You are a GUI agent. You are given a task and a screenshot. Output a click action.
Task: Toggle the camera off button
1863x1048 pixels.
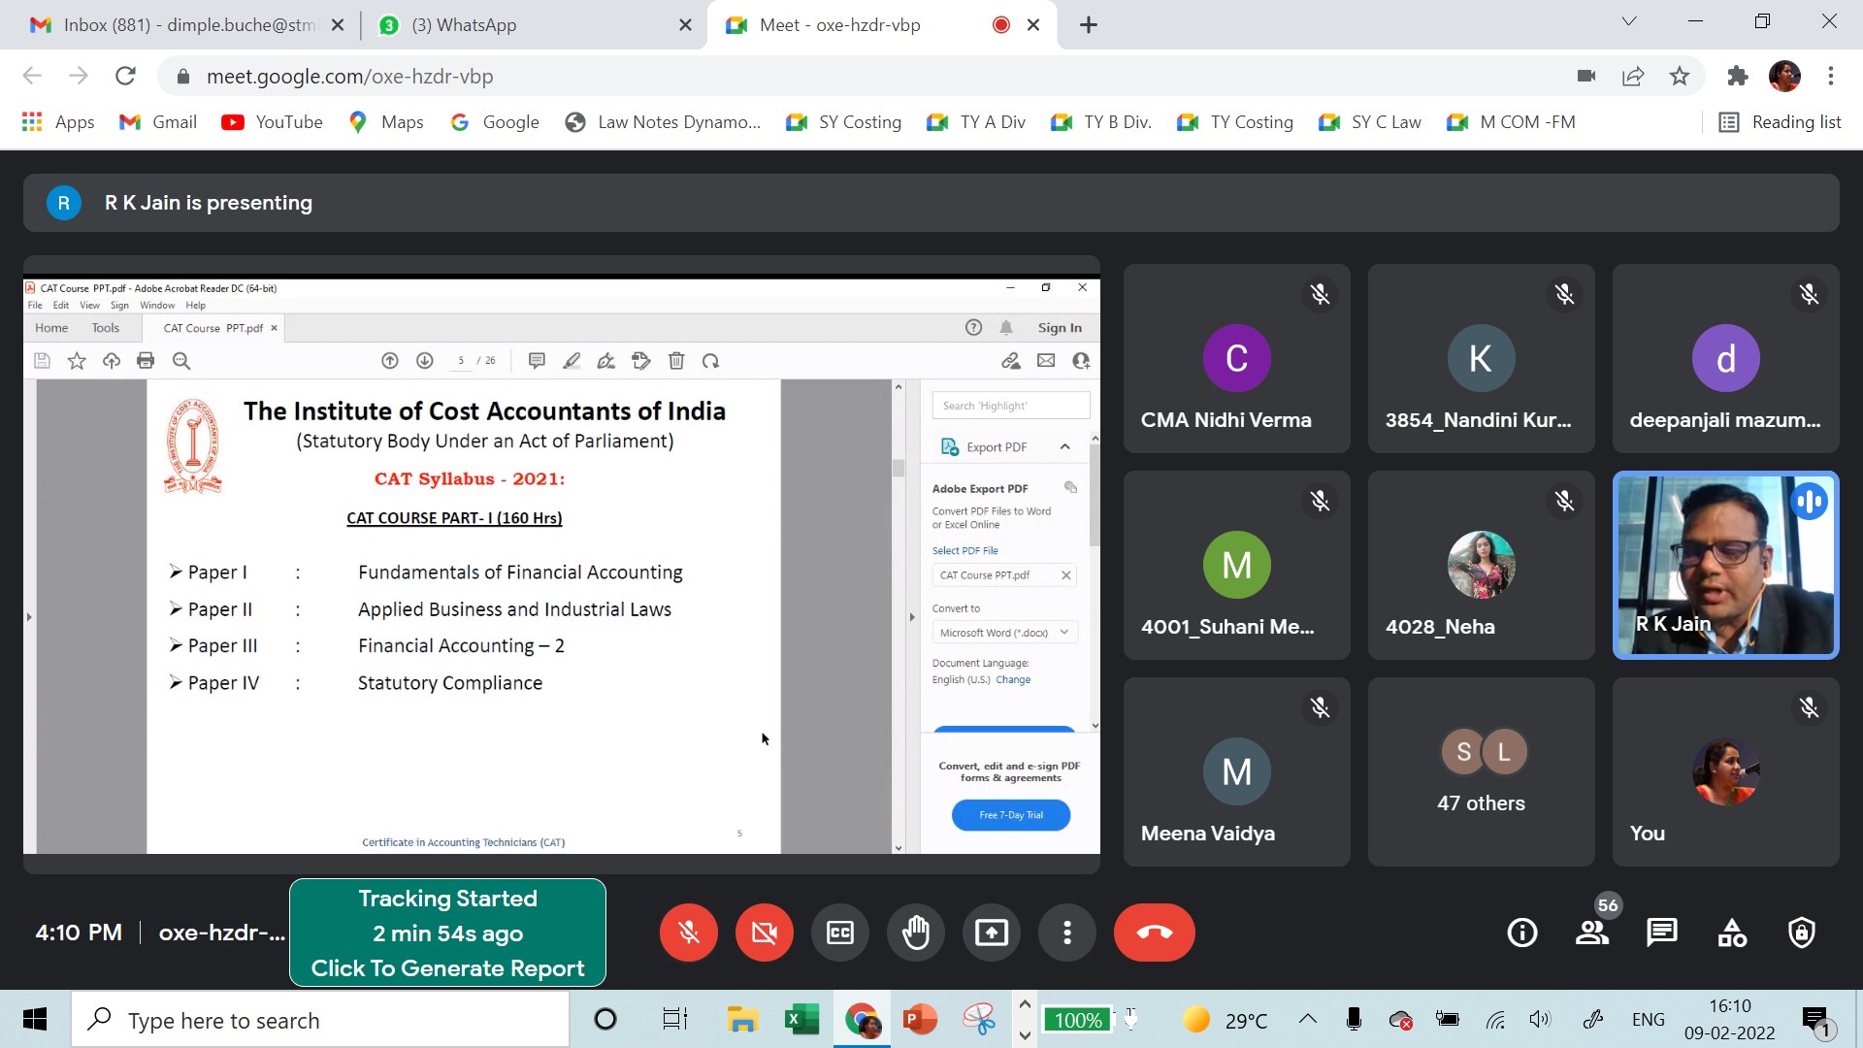(765, 933)
